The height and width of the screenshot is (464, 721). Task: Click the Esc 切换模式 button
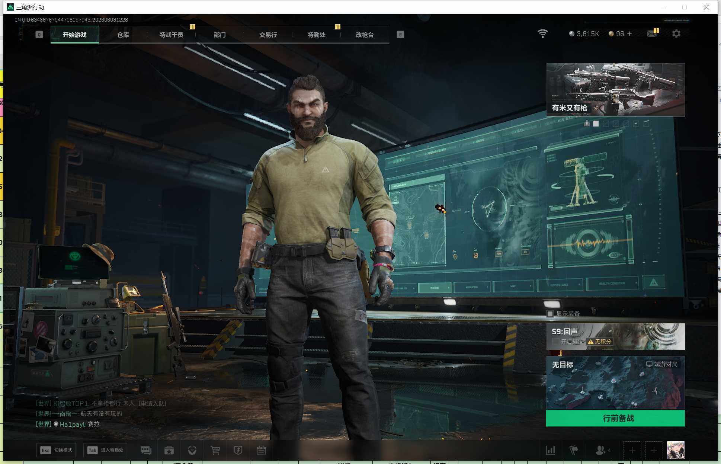(x=56, y=450)
